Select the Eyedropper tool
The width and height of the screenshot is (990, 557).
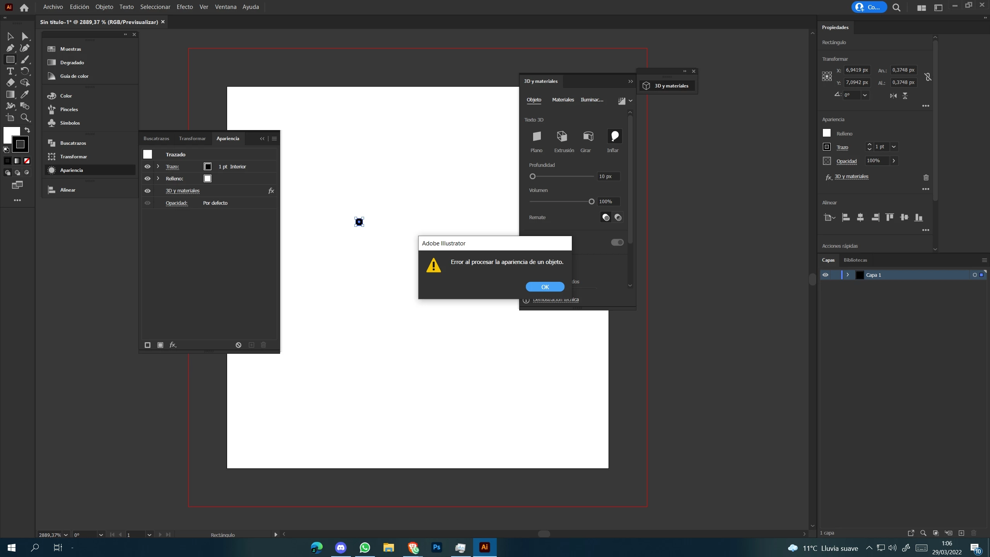(25, 94)
